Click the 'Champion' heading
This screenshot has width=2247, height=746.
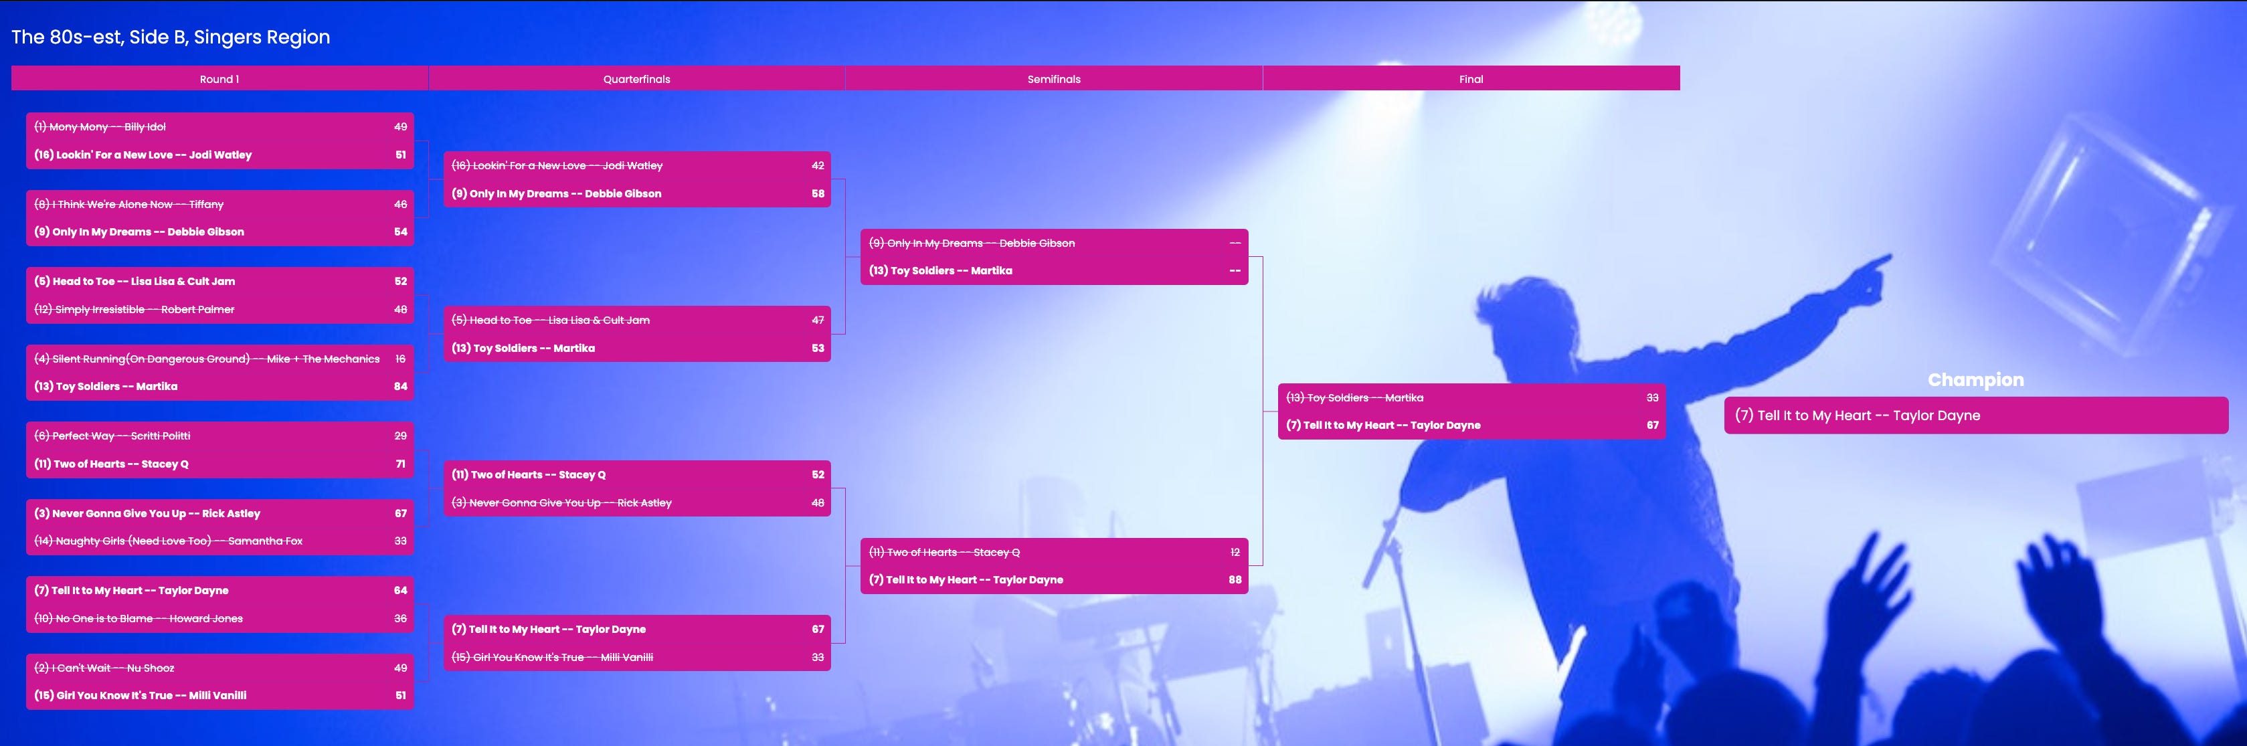tap(1976, 379)
